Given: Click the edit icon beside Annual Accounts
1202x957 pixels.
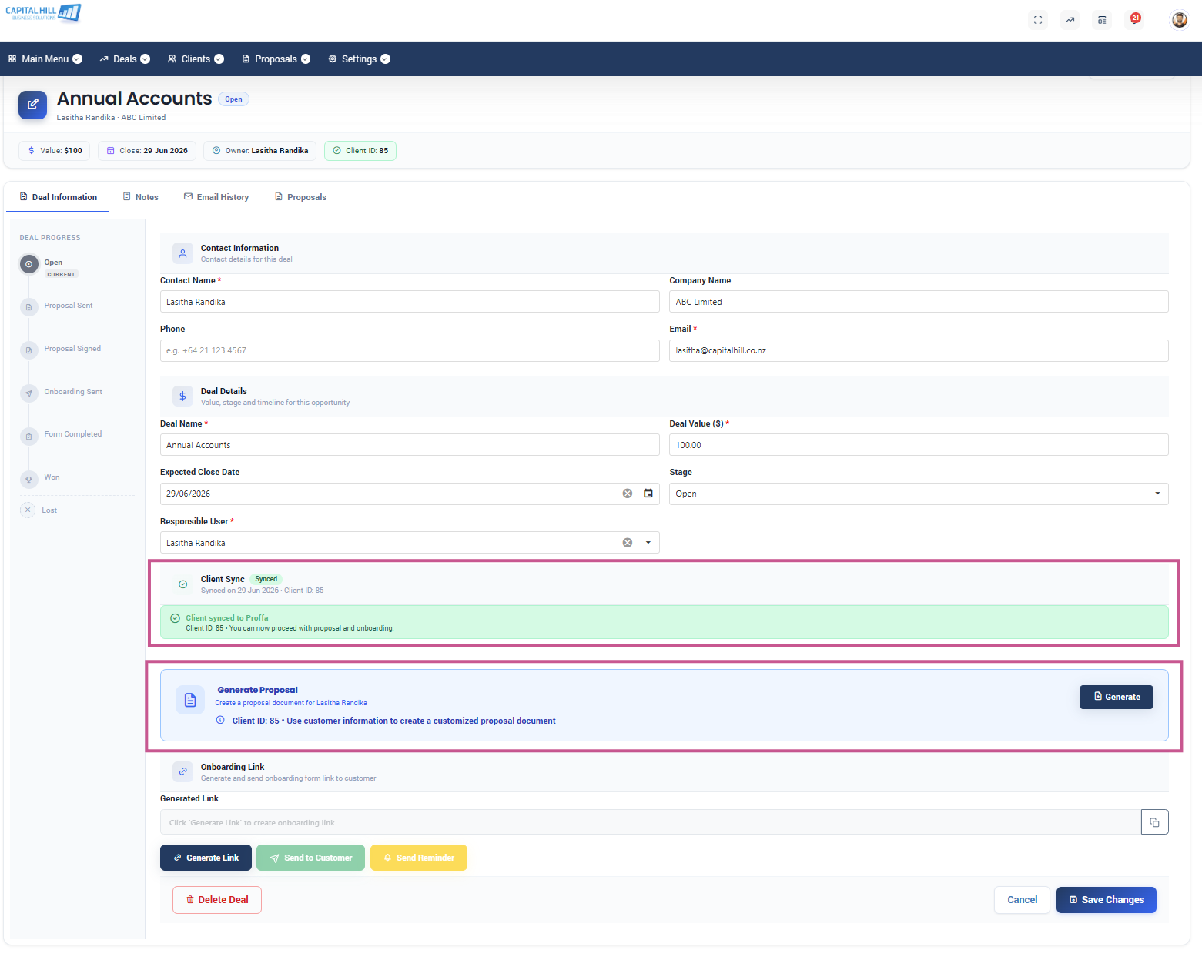Looking at the screenshot, I should pyautogui.click(x=32, y=105).
